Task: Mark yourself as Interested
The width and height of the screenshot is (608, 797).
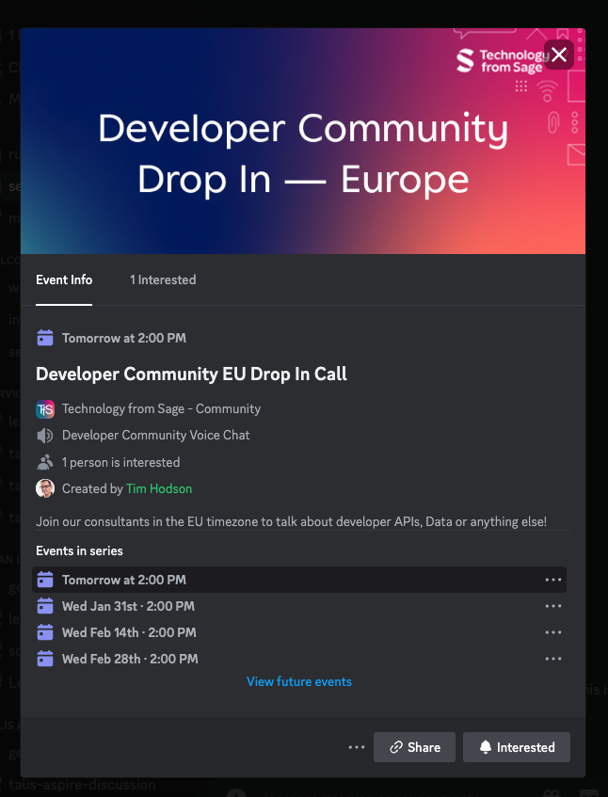Action: pyautogui.click(x=517, y=747)
